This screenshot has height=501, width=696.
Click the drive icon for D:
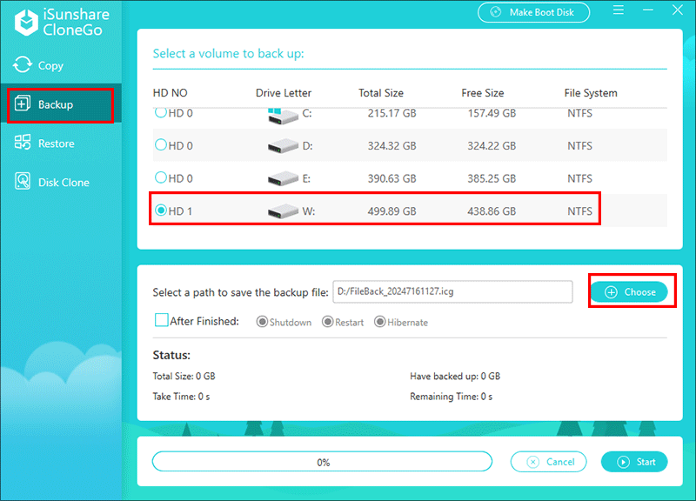click(283, 145)
